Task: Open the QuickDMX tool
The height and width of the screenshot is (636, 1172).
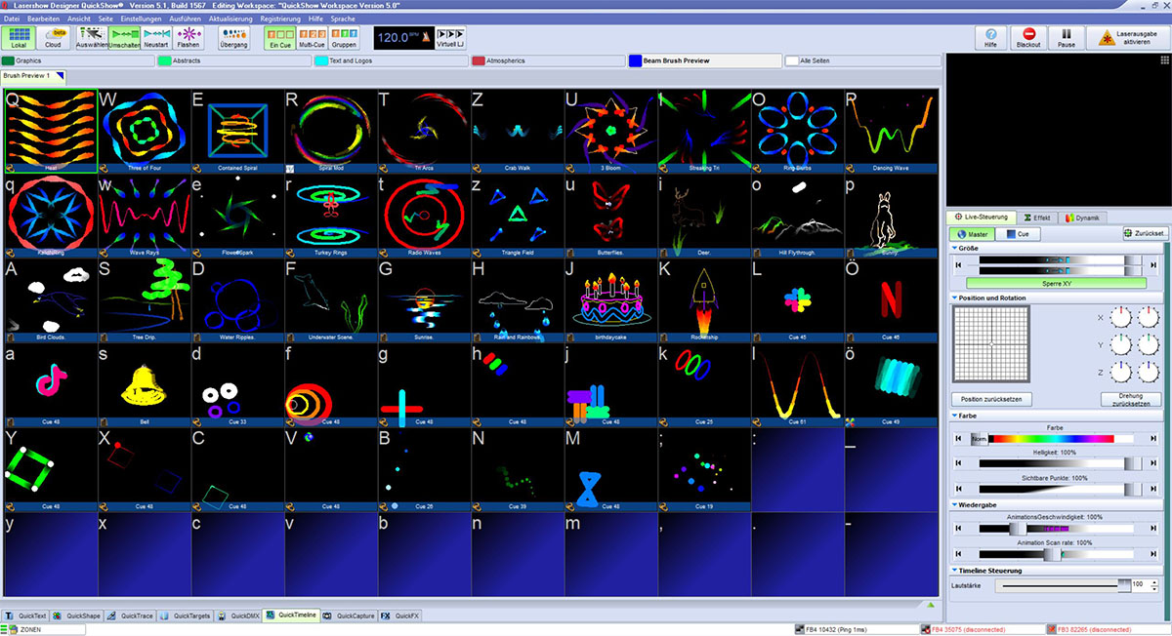Action: [240, 616]
